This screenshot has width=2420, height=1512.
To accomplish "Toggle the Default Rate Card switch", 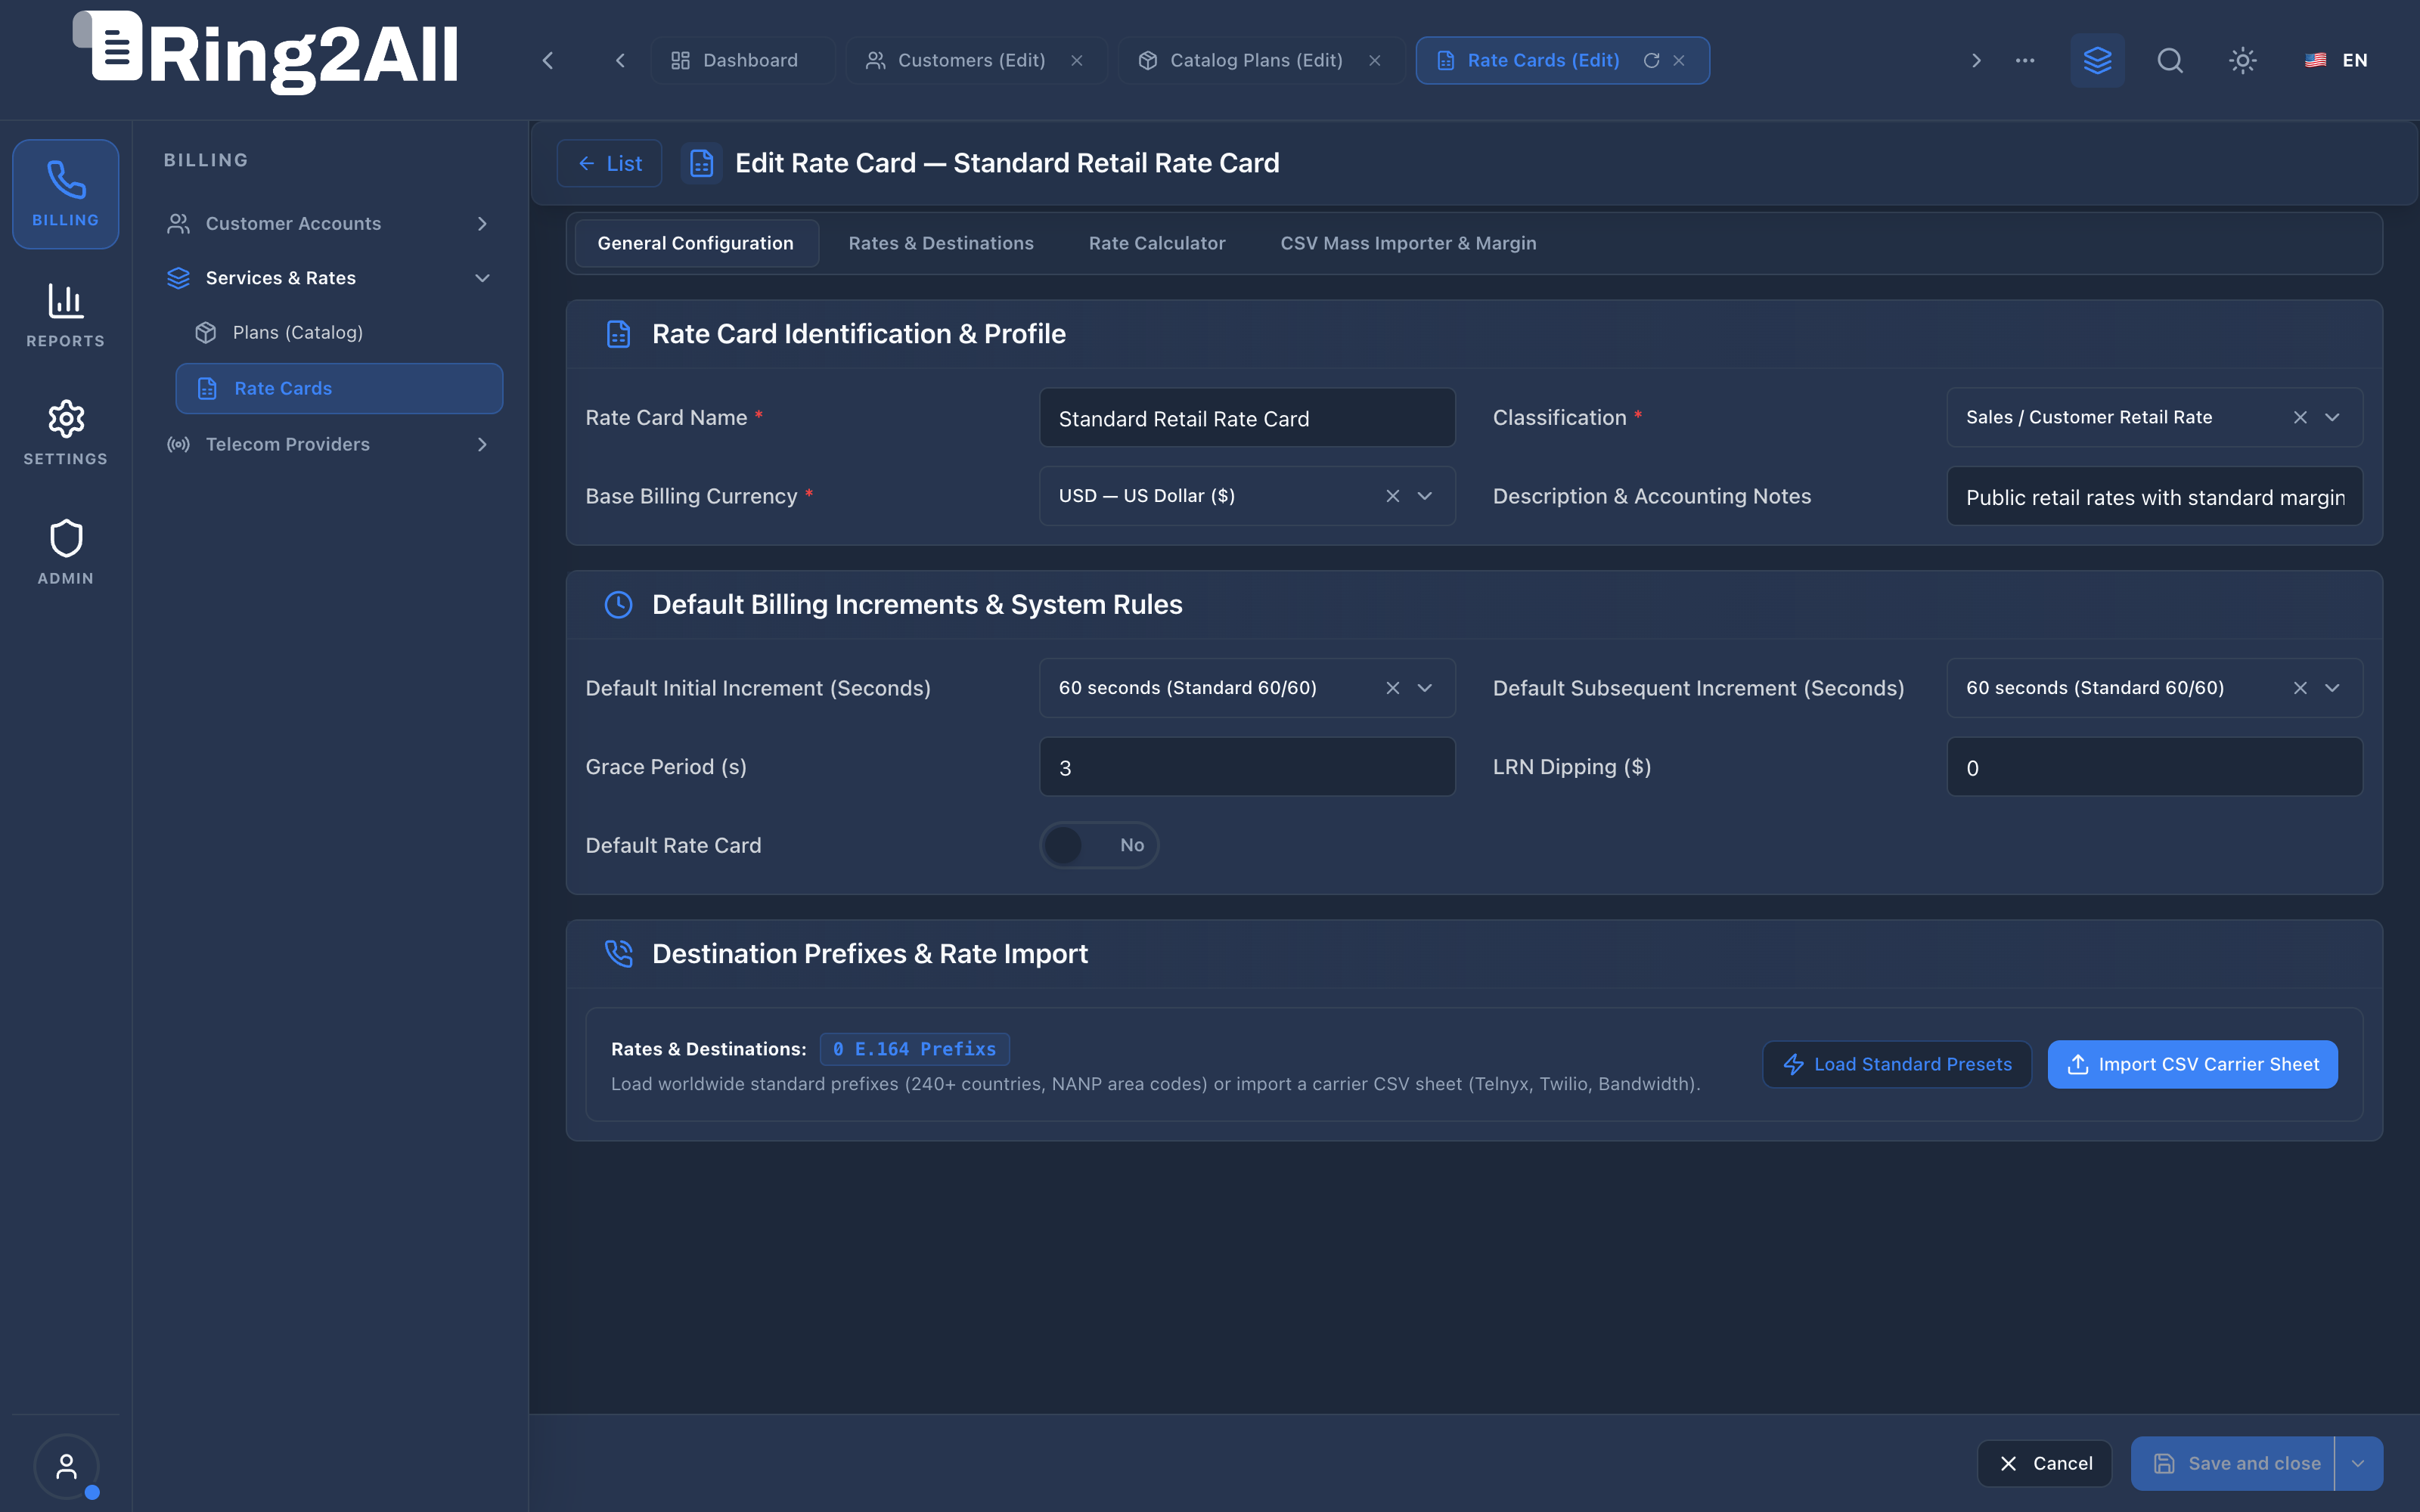I will click(1099, 845).
